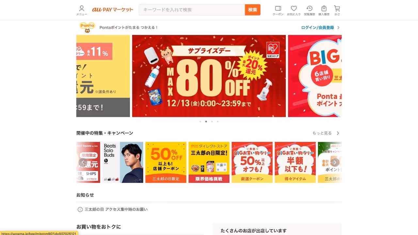Click the info icon beside 三太郎の日 notice

[80, 210]
